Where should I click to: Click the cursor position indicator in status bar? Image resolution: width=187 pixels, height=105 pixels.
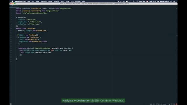[x=151, y=104]
